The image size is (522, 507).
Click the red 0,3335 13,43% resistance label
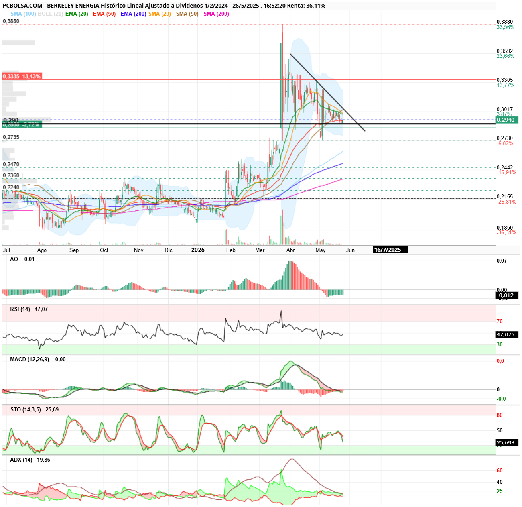tap(22, 76)
